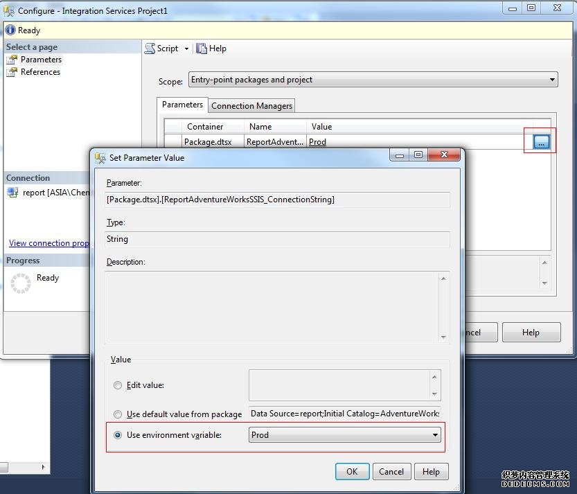This screenshot has height=494, width=577.
Task: Select the Edit value radio button
Action: click(118, 385)
